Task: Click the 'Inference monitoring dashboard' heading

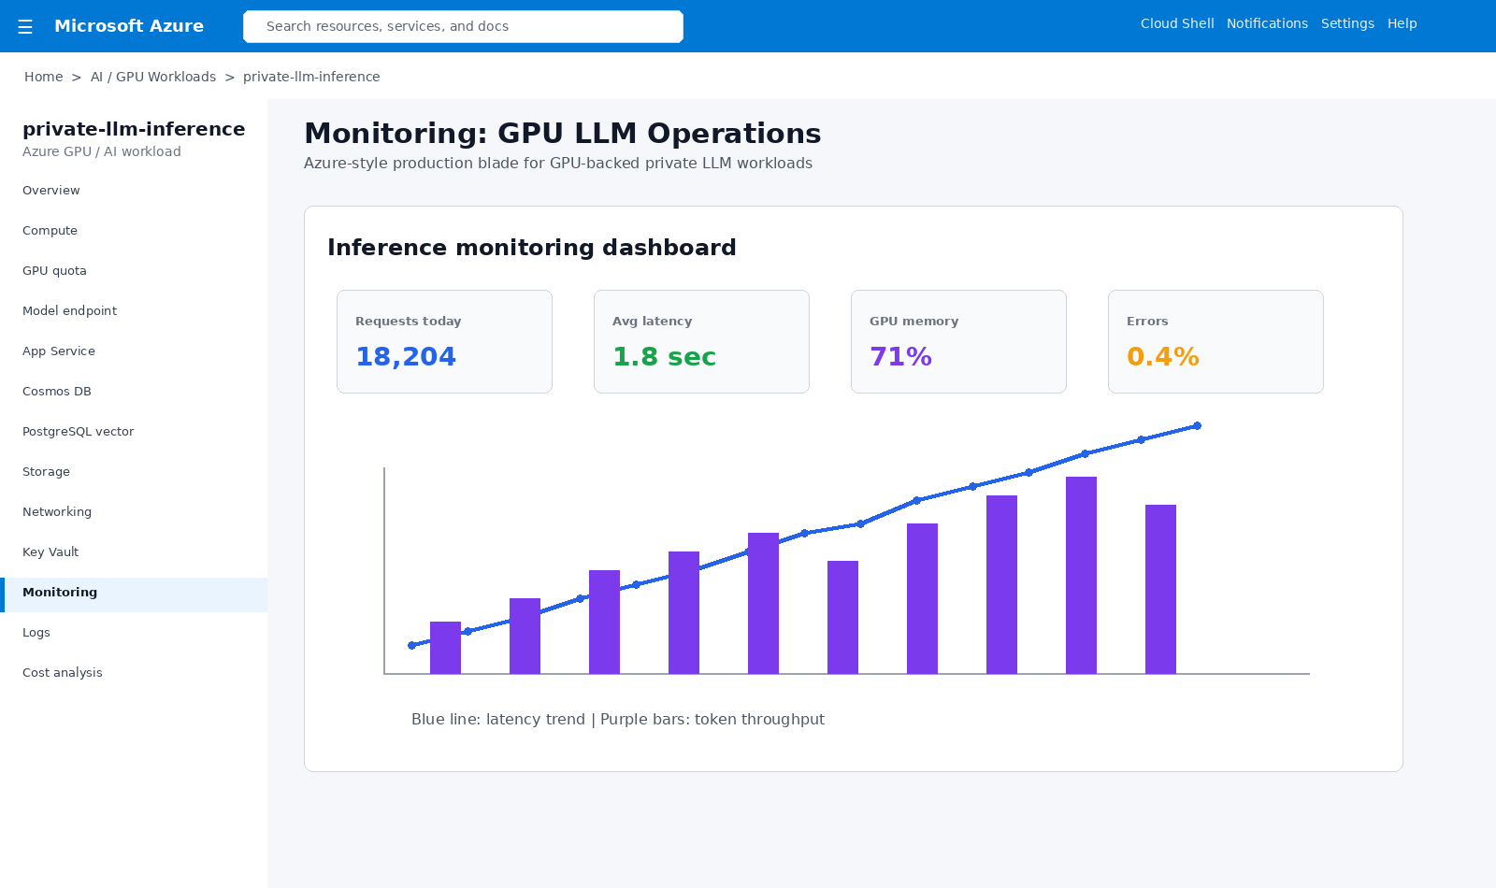Action: [532, 248]
